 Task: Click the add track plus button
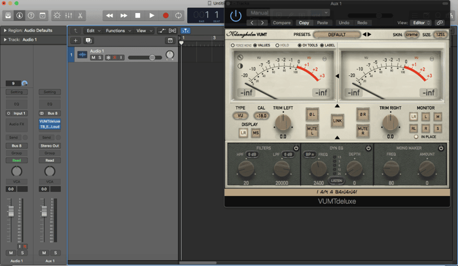tap(75, 41)
